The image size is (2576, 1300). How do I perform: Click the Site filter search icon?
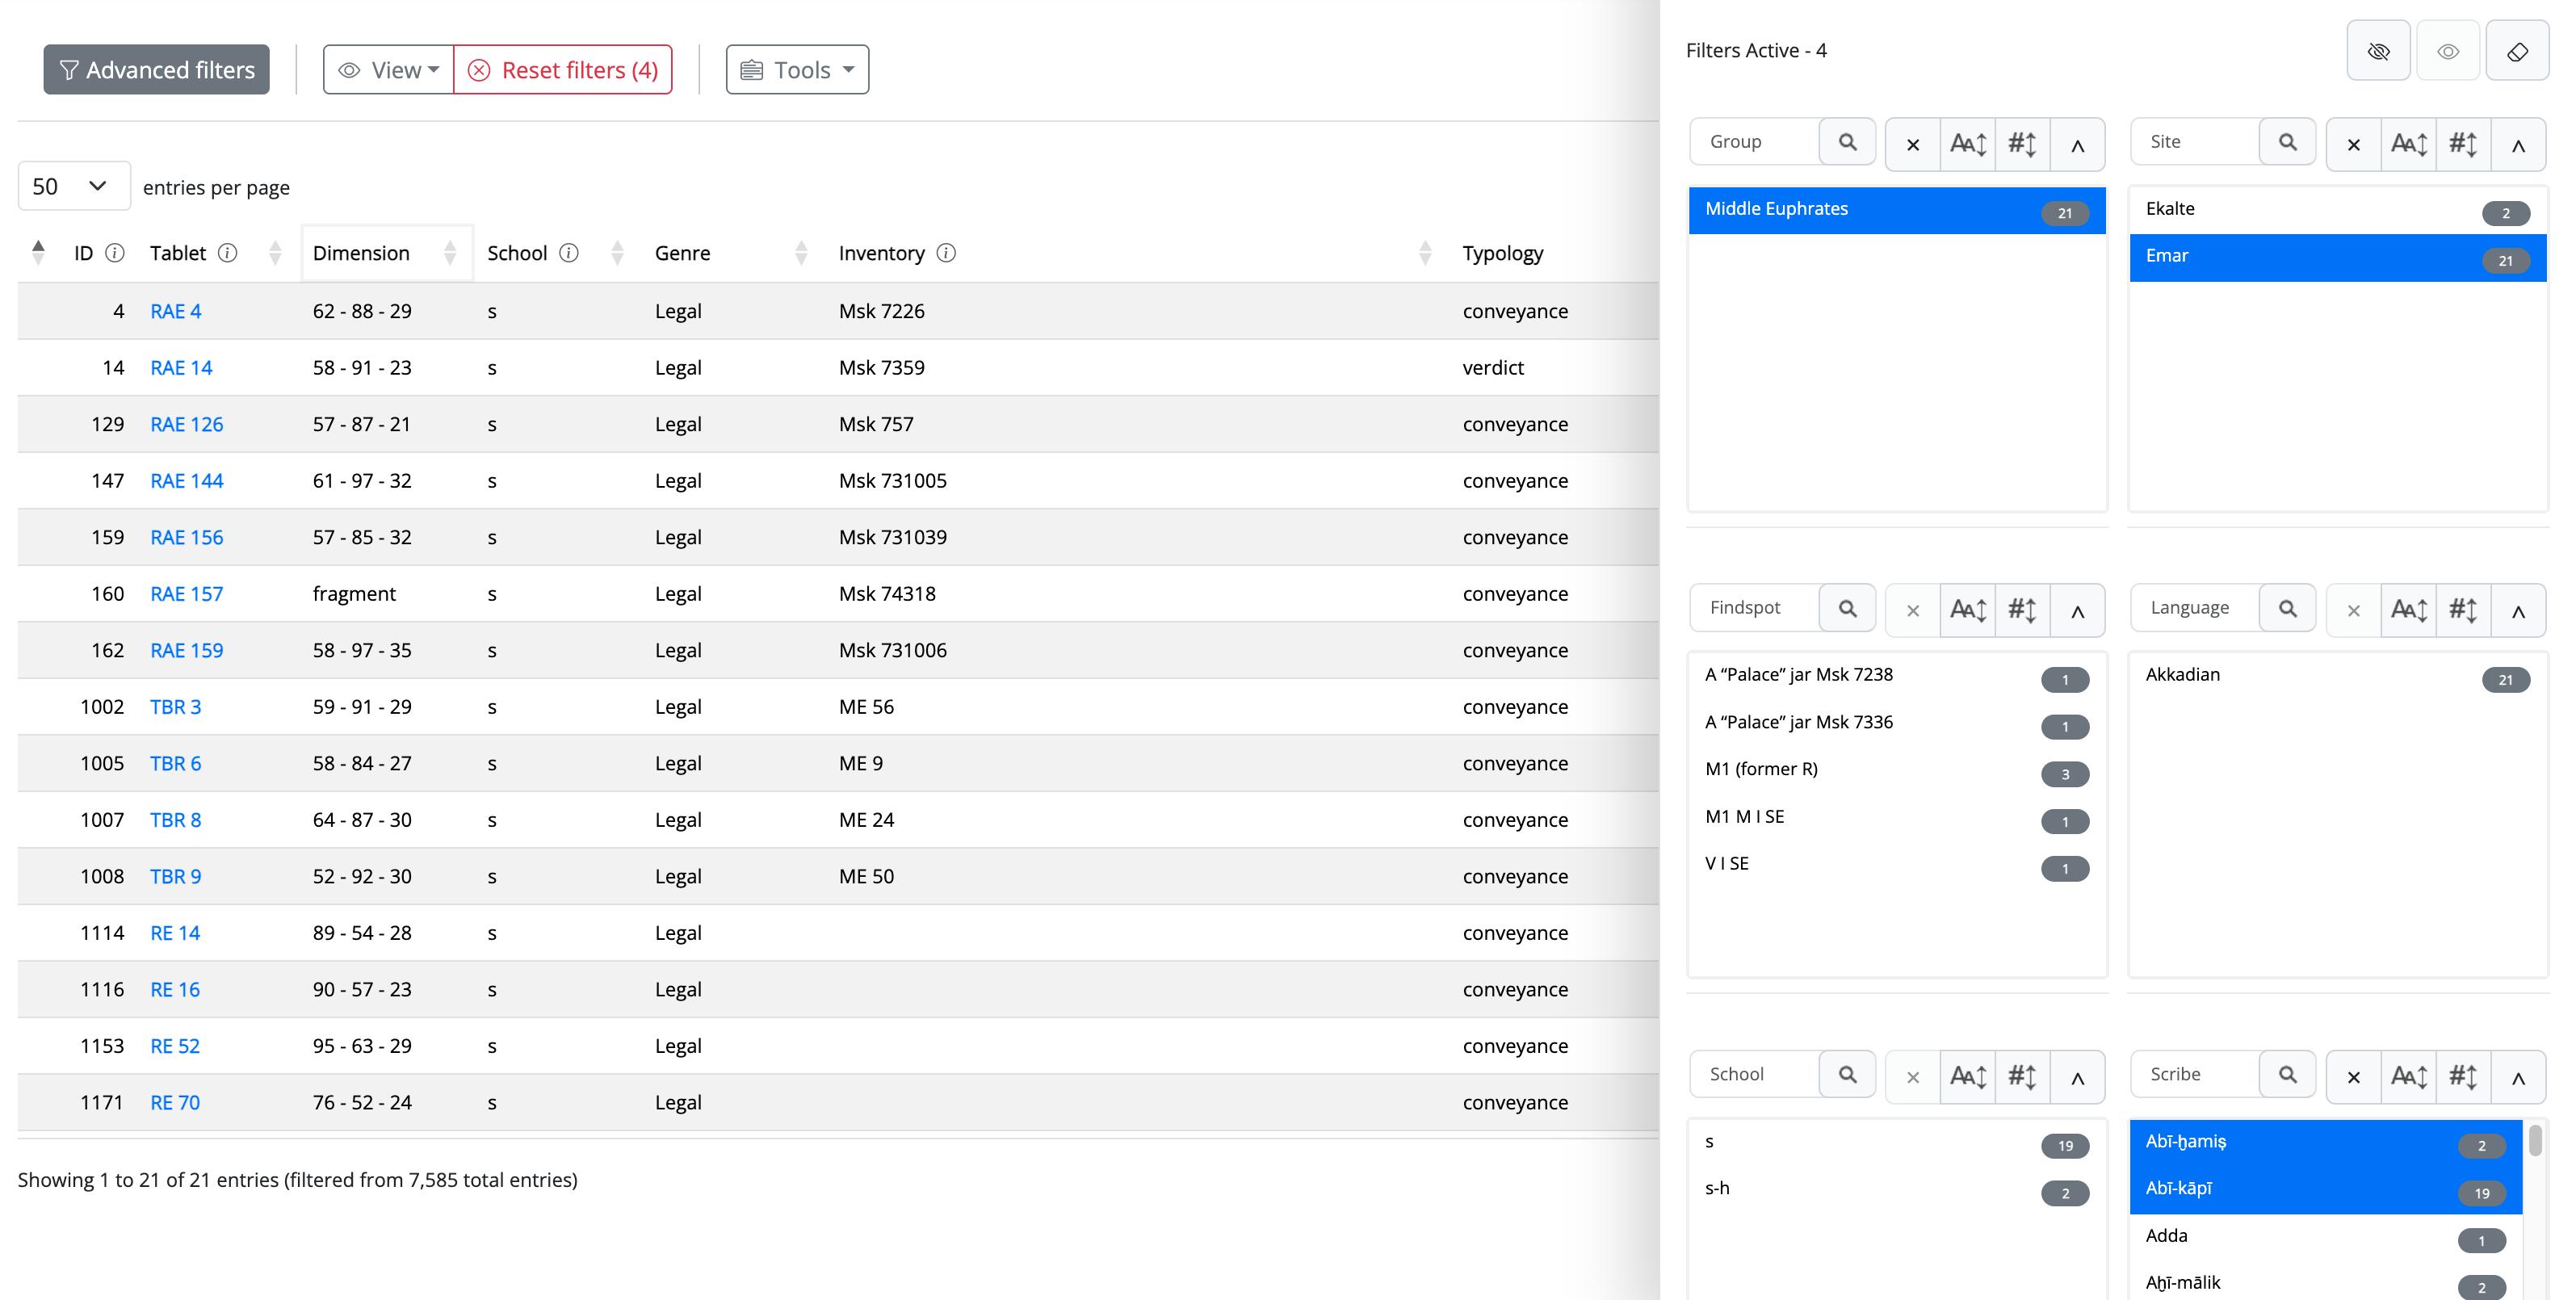[x=2288, y=142]
